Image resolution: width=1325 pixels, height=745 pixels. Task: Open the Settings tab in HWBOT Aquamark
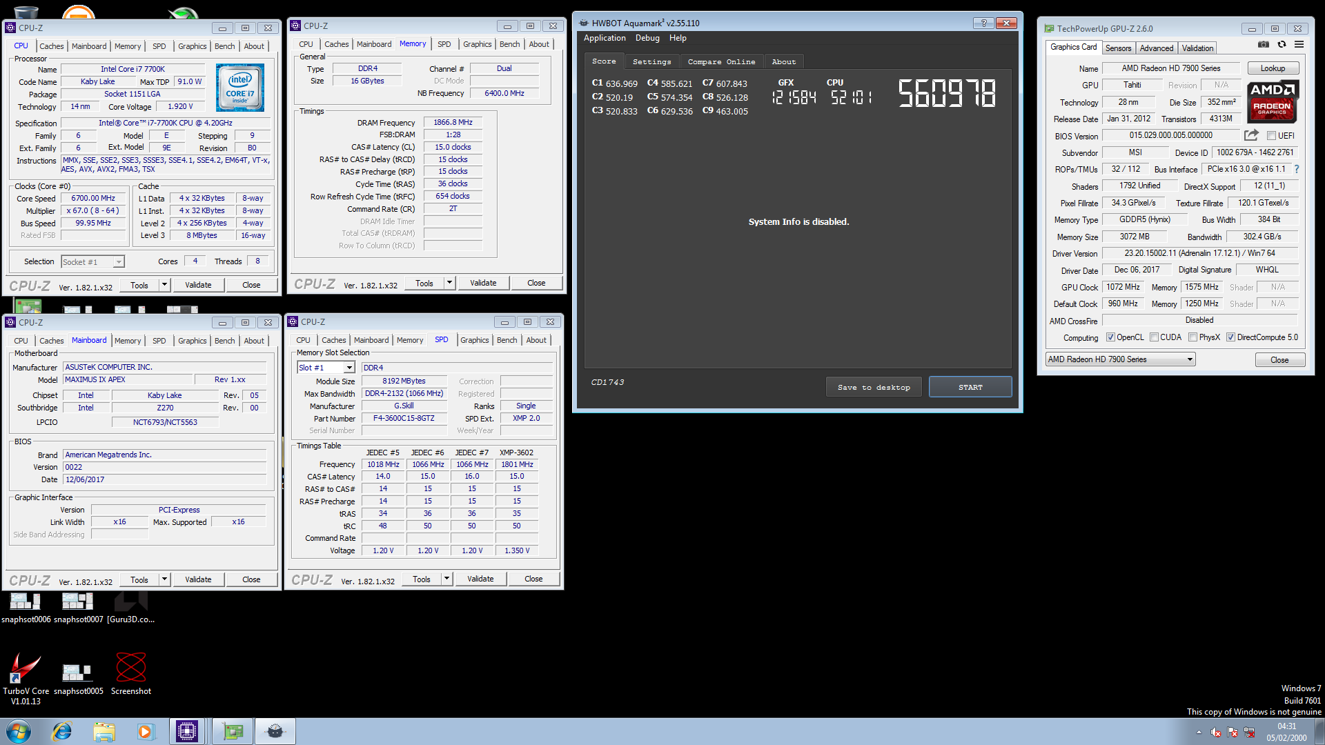651,61
